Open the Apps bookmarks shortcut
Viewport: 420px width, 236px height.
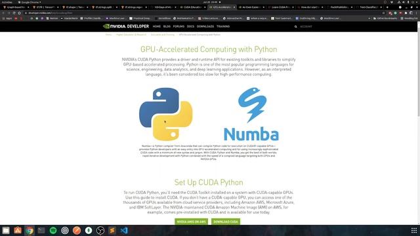[x=7, y=18]
